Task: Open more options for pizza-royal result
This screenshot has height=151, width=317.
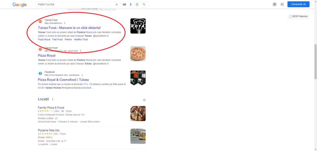Action: tap(80, 51)
